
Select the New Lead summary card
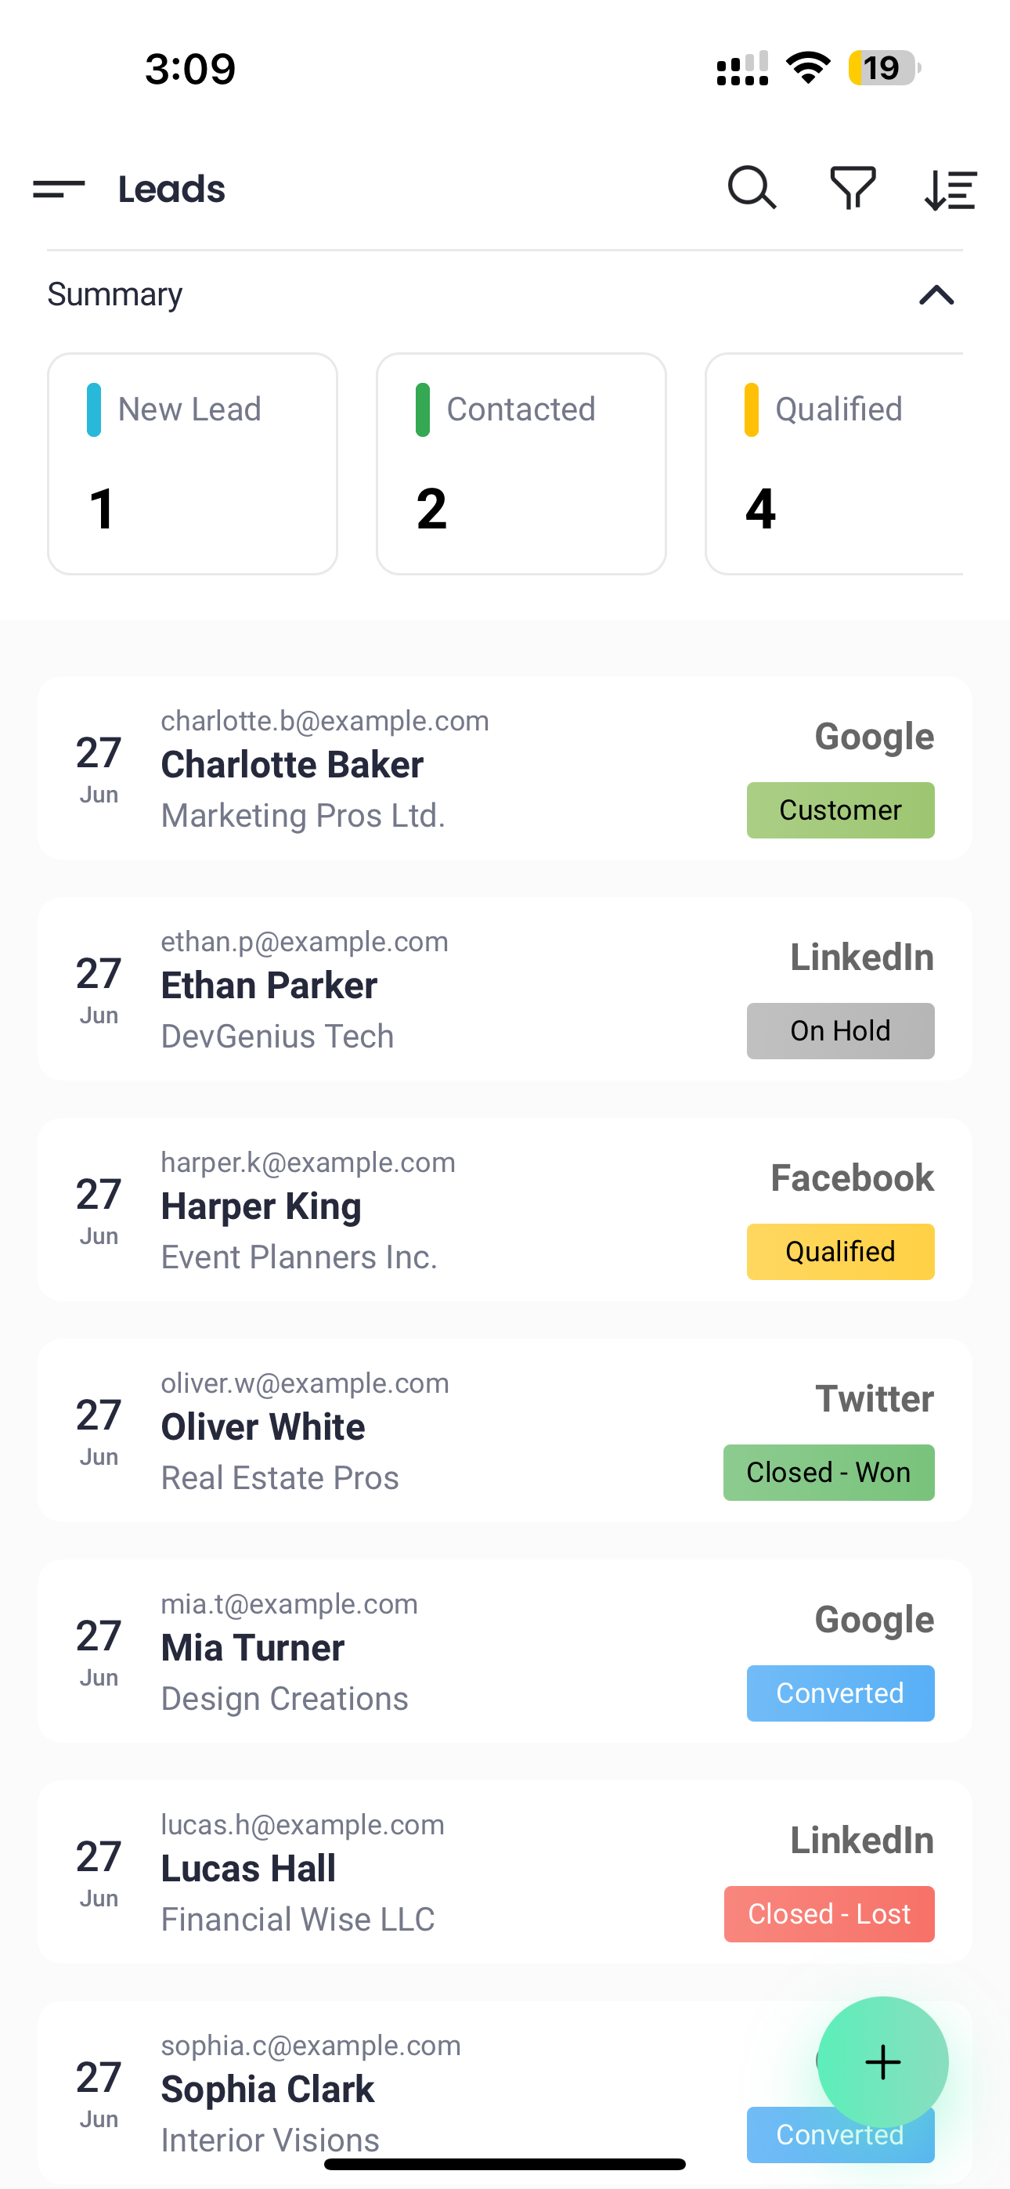(192, 463)
